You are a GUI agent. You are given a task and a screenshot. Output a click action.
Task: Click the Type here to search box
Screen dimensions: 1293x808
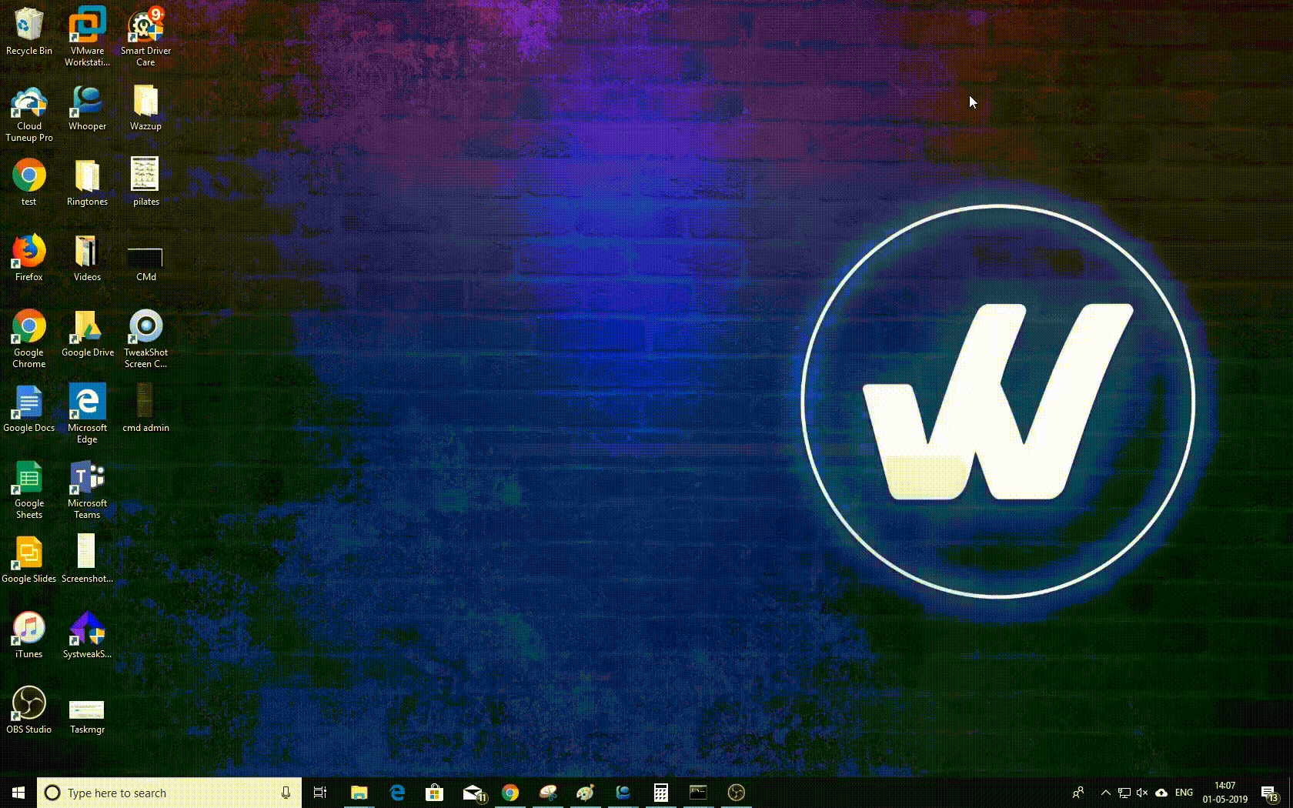(169, 793)
